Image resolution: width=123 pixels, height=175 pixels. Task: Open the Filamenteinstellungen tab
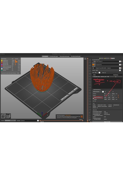click(x=64, y=56)
